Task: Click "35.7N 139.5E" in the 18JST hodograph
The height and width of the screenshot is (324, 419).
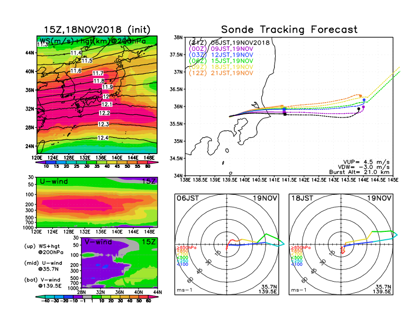Action: pyautogui.click(x=382, y=289)
